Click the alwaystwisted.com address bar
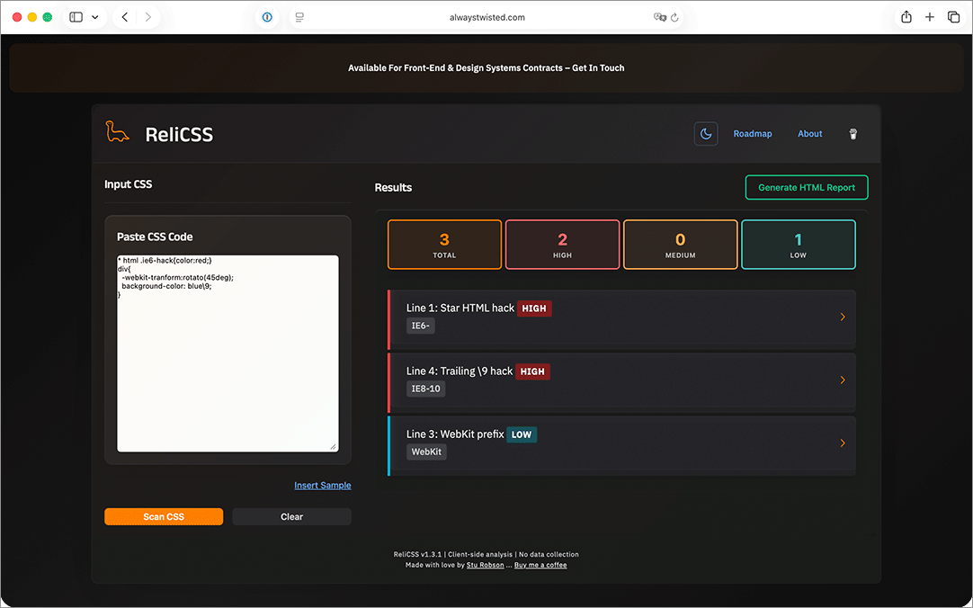Image resolution: width=973 pixels, height=608 pixels. point(487,17)
